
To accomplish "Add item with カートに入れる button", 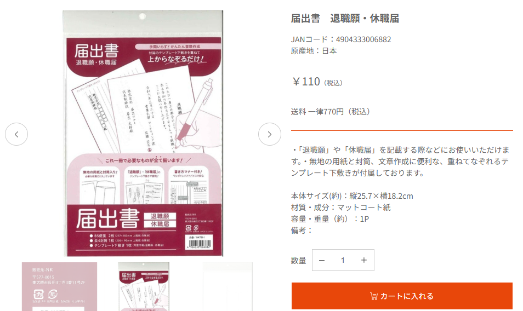I will coord(402,296).
